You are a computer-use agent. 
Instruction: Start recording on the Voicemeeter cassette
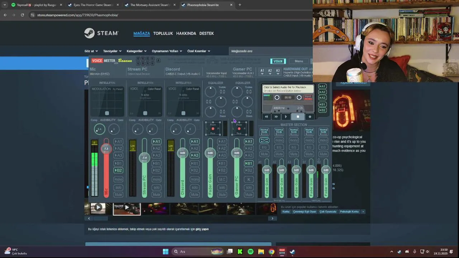pos(310,116)
